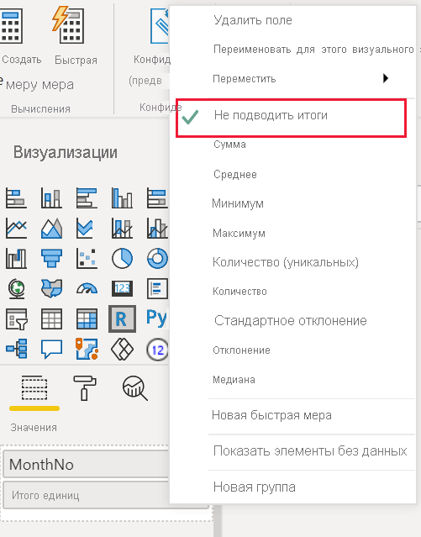Expand the Переместить submenu arrow
The height and width of the screenshot is (537, 421).
(x=386, y=78)
